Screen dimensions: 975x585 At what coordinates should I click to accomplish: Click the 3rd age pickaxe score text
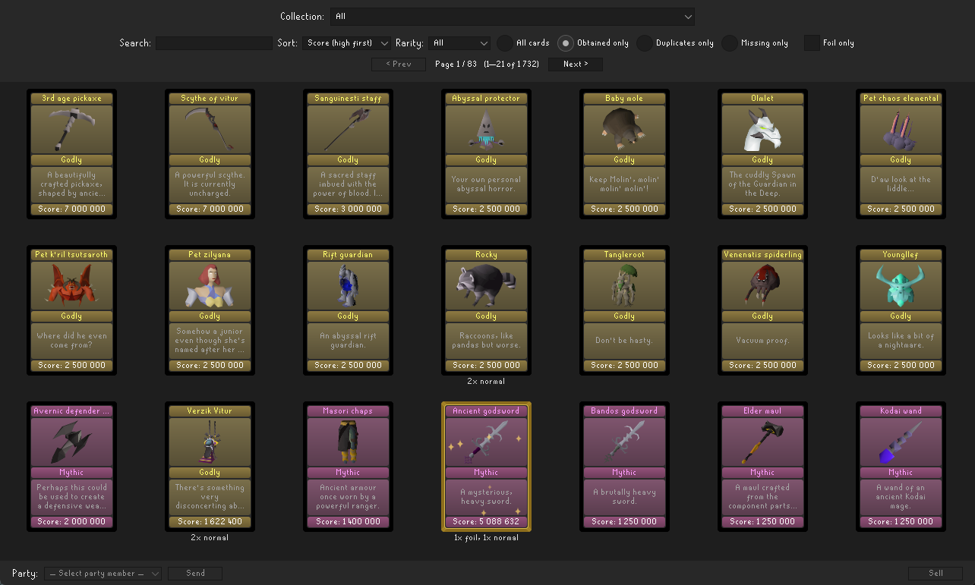tap(71, 209)
